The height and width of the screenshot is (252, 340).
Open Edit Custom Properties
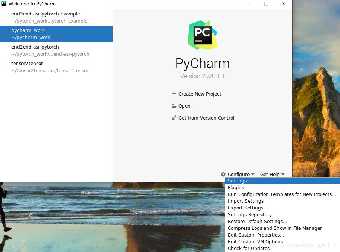282,235
